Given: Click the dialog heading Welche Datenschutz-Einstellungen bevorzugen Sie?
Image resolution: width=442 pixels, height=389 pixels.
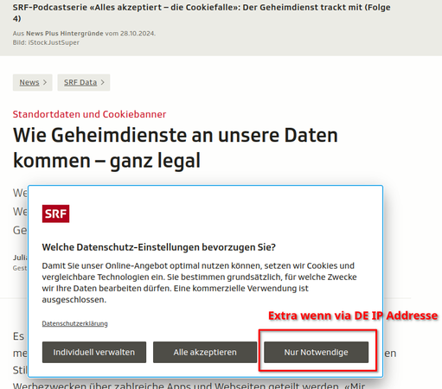Looking at the screenshot, I should point(159,247).
